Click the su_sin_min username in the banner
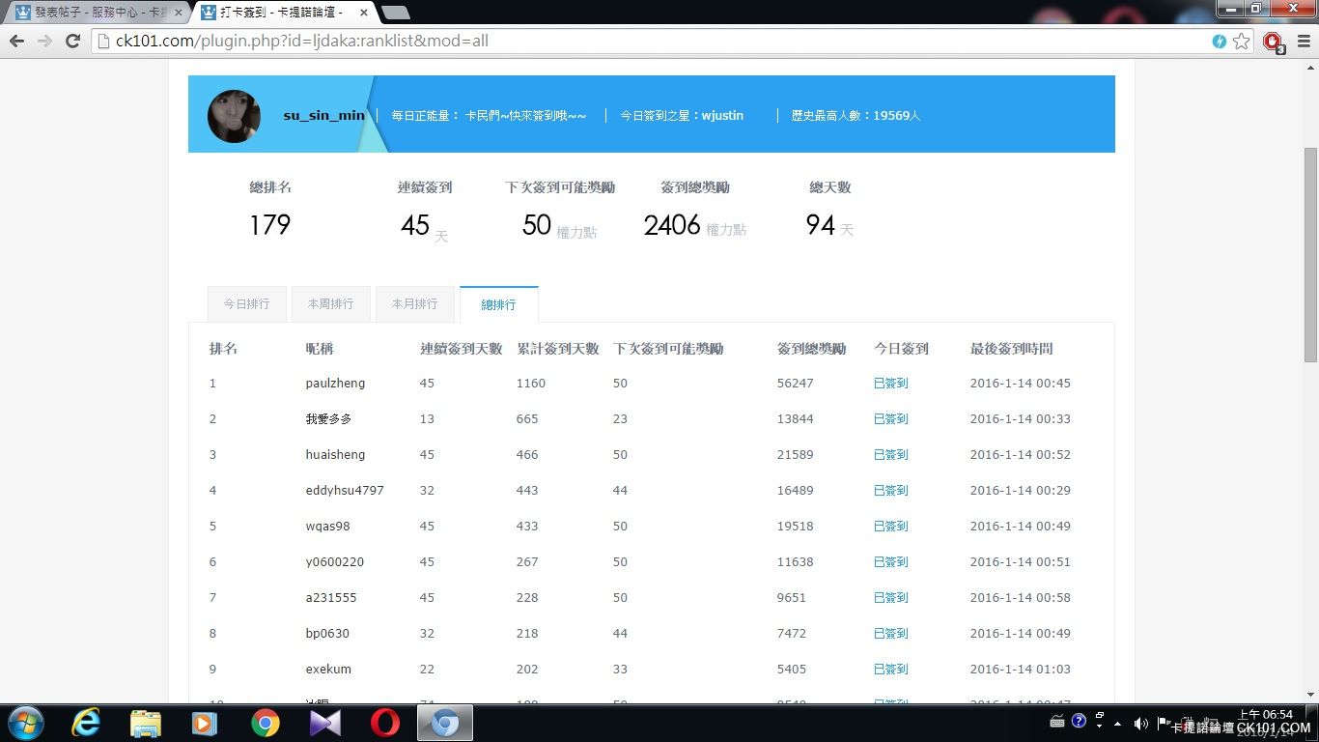Viewport: 1319px width, 742px height. pyautogui.click(x=324, y=115)
